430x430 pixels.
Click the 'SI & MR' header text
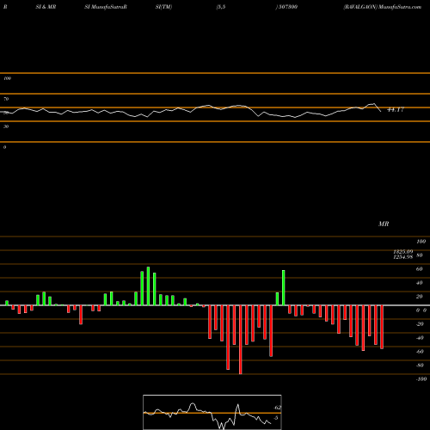pyautogui.click(x=46, y=7)
